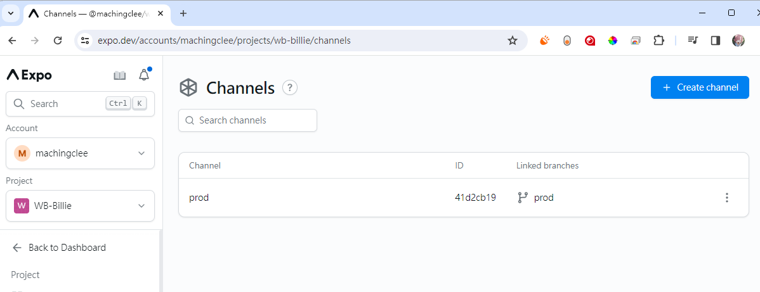Open the linked prod branch

[x=535, y=198]
